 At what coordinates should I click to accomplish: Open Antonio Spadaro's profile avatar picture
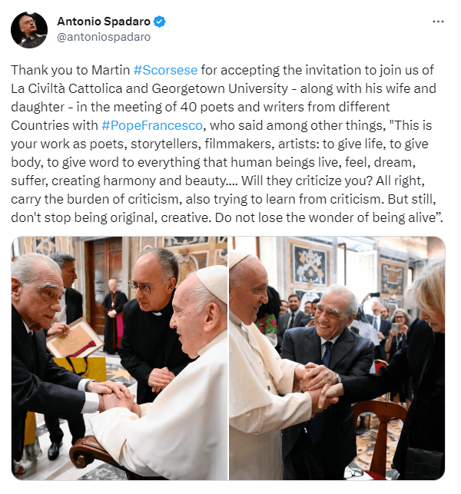[29, 30]
